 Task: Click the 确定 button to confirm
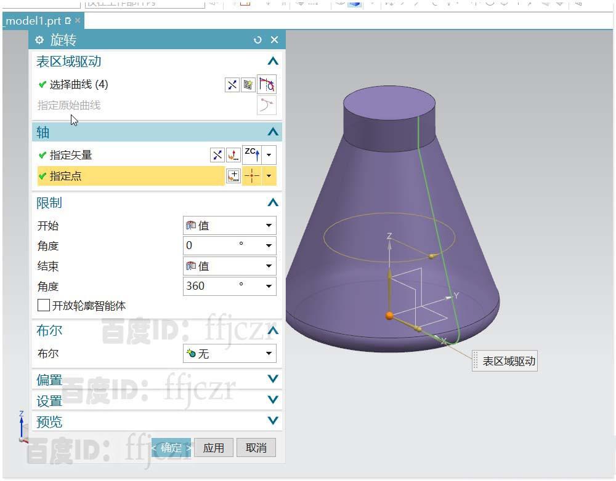tap(171, 447)
